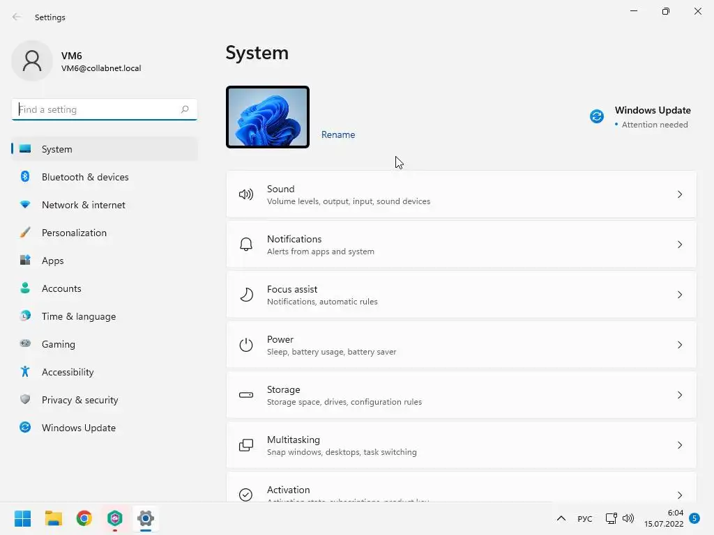Expand the Notifications row chevron
Viewport: 714px width, 535px height.
pos(679,245)
